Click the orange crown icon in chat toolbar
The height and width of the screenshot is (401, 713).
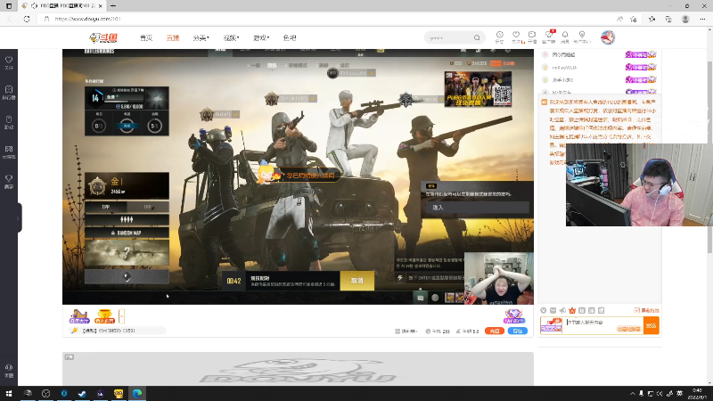point(572,310)
